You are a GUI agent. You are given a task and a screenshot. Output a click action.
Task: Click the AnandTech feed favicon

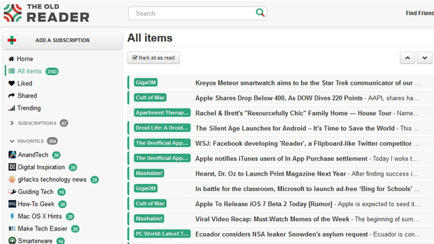tap(12, 155)
